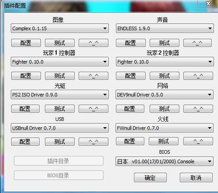Click the ^_^ about button for 图像
218x193 pixels.
pyautogui.click(x=93, y=43)
